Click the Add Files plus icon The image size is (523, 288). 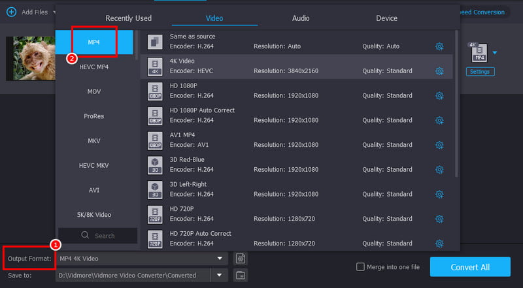pyautogui.click(x=11, y=12)
